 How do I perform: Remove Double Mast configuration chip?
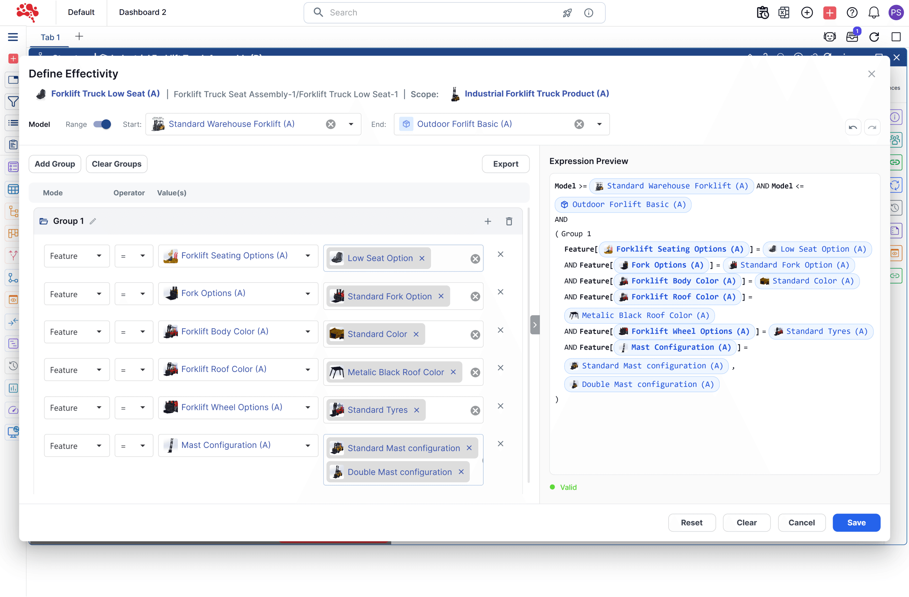pos(461,472)
